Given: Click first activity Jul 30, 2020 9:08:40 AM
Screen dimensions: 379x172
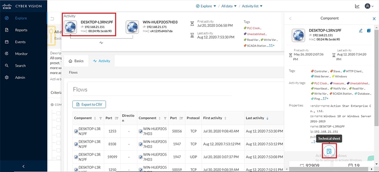Looking at the screenshot, I should (x=221, y=131).
